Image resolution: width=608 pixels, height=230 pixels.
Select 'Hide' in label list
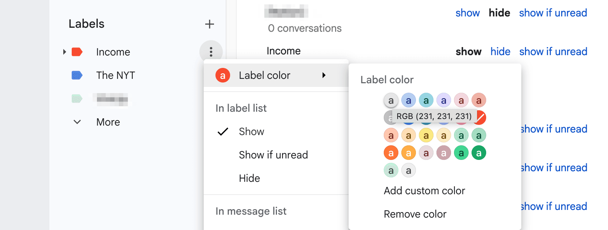pyautogui.click(x=249, y=178)
